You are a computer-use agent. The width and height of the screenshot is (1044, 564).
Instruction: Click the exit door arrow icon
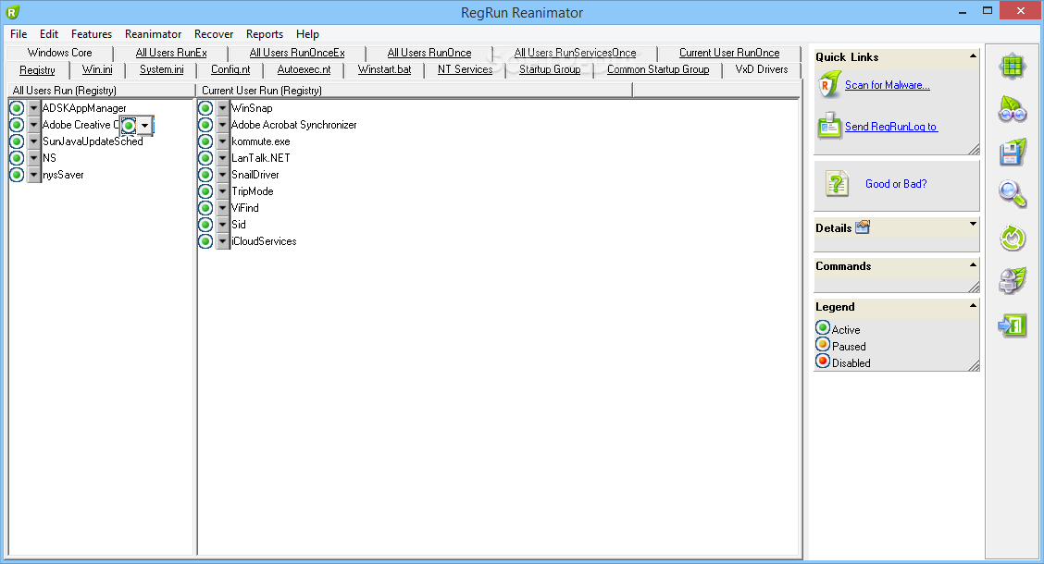(1012, 325)
